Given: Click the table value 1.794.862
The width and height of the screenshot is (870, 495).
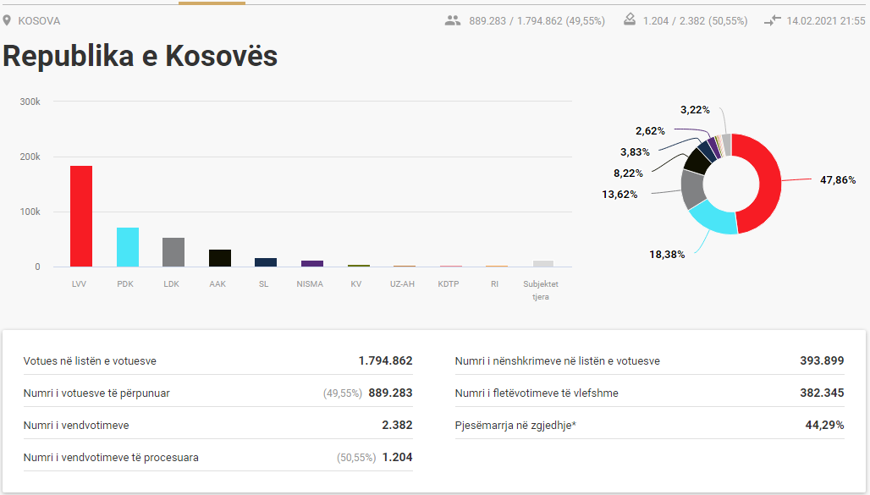Looking at the screenshot, I should [386, 360].
